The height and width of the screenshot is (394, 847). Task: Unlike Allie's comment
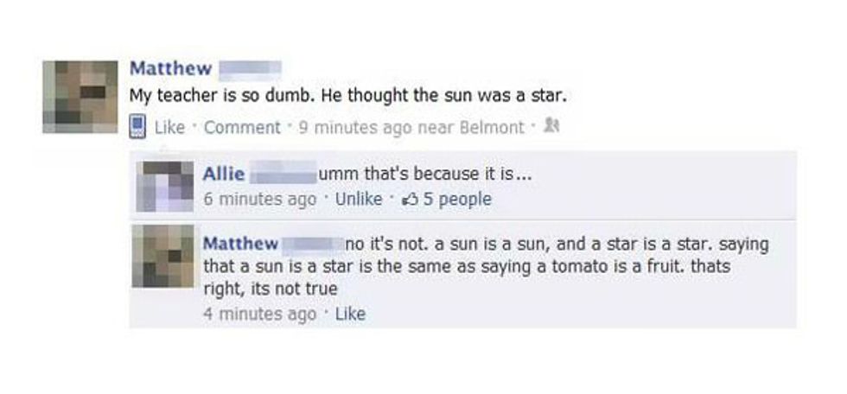359,199
